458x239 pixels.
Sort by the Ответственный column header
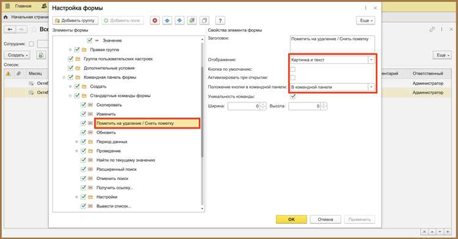428,74
